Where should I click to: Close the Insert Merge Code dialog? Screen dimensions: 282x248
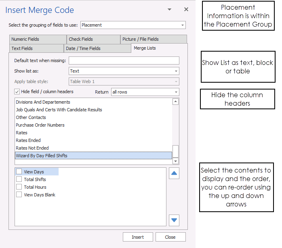pyautogui.click(x=186, y=9)
